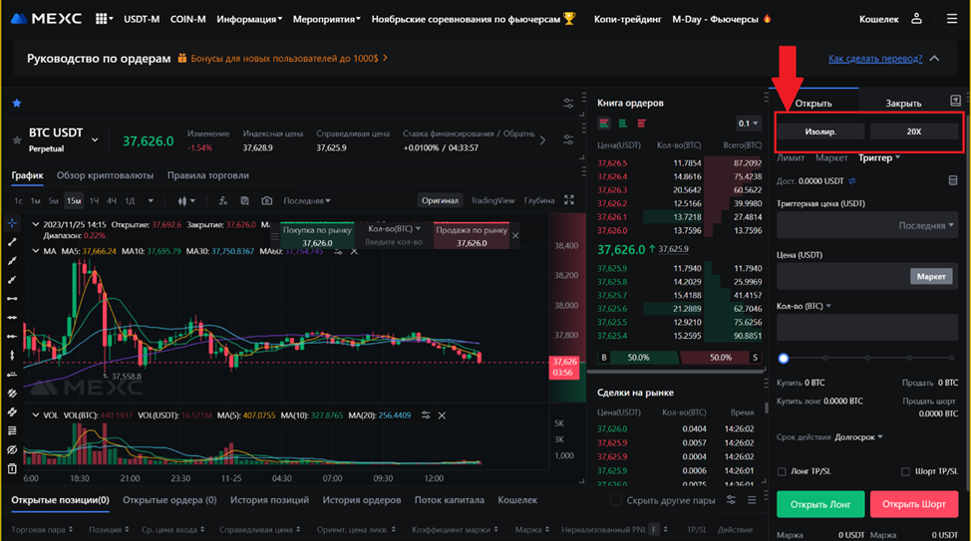The image size is (971, 541).
Task: Enter fullscreen chart mode
Action: 569,200
